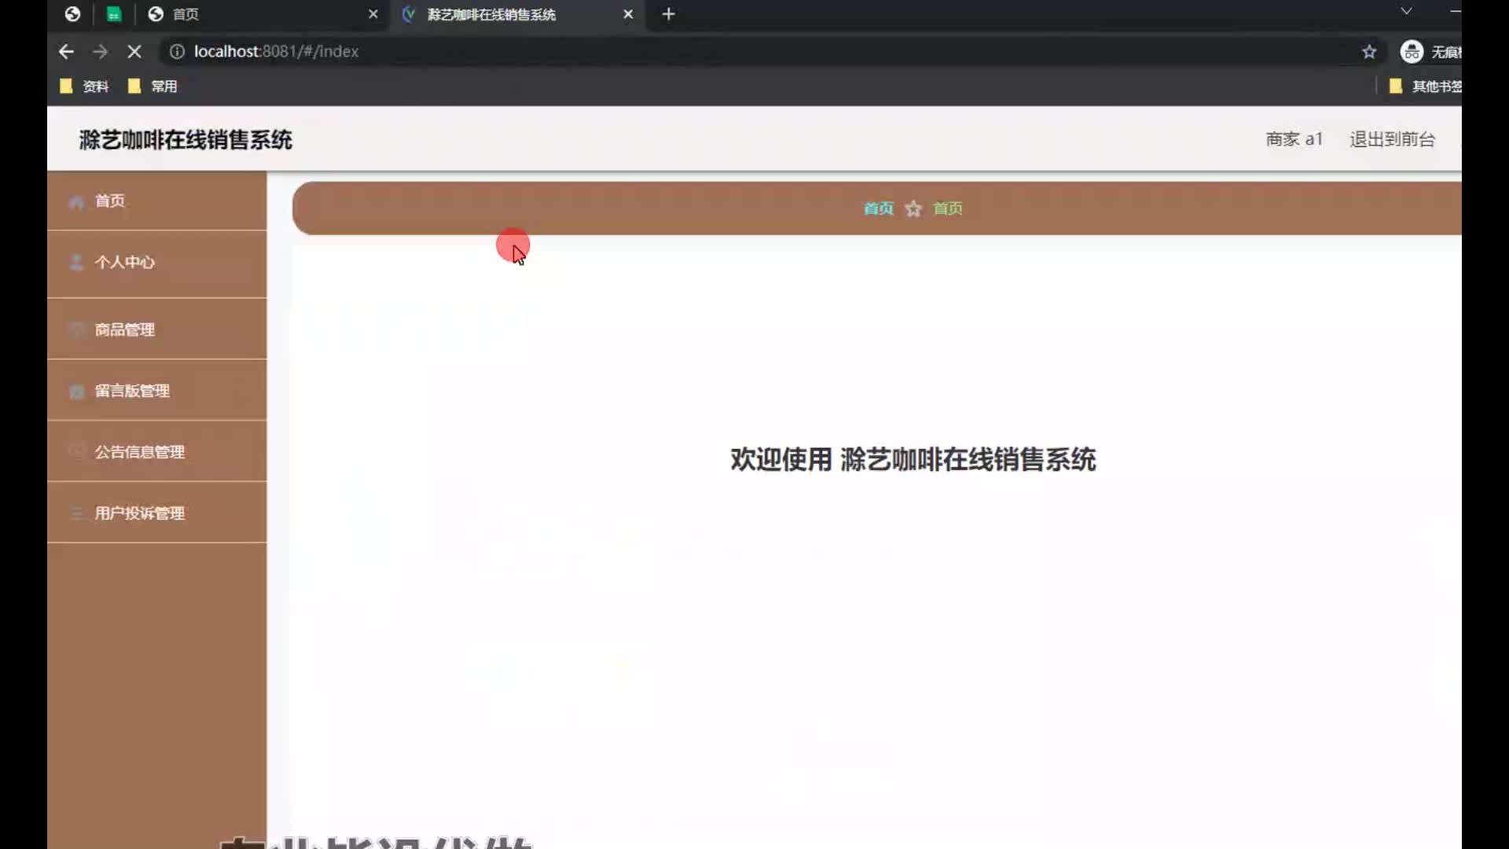Open the tab search dropdown arrow
The image size is (1509, 849).
click(1406, 11)
